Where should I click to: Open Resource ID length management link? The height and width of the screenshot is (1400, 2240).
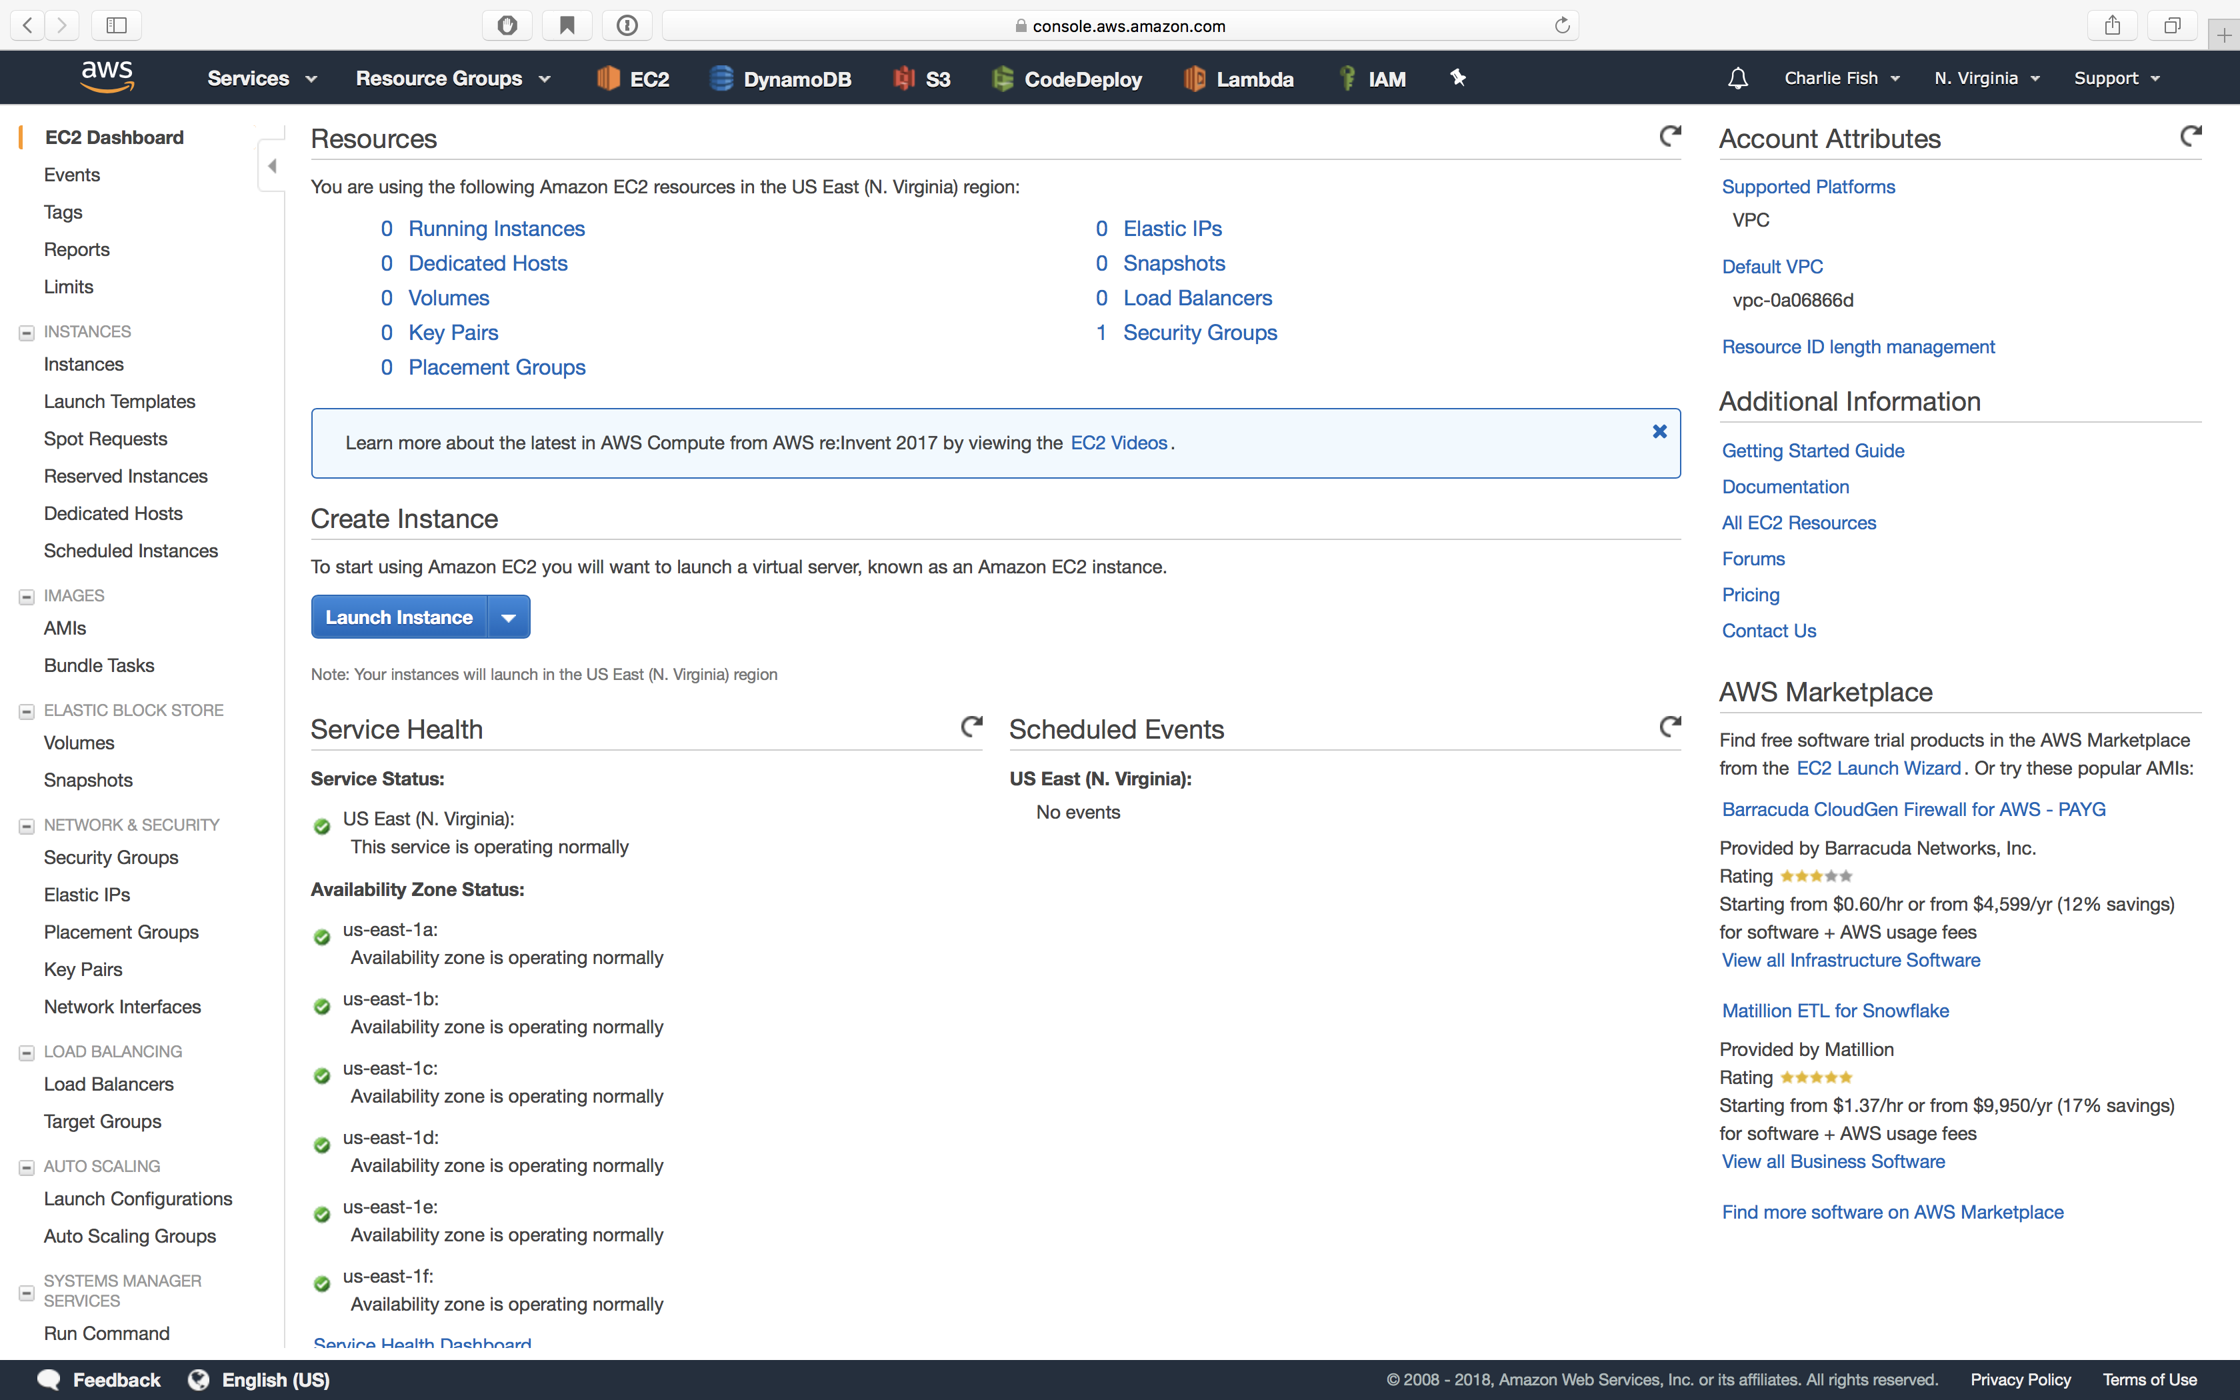point(1858,346)
